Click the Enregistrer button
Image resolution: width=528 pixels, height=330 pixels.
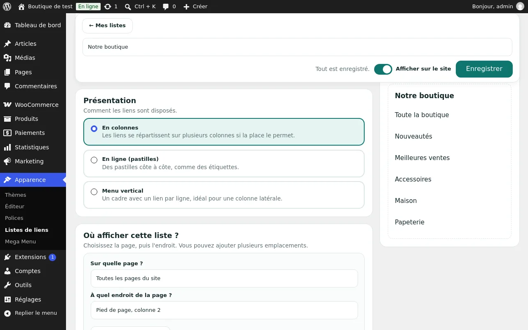(484, 69)
